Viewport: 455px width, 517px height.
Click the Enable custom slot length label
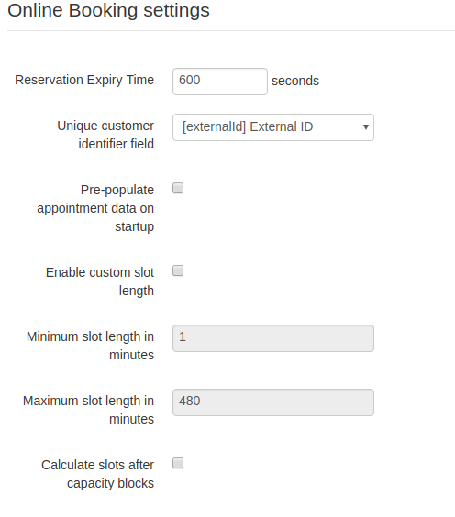100,281
